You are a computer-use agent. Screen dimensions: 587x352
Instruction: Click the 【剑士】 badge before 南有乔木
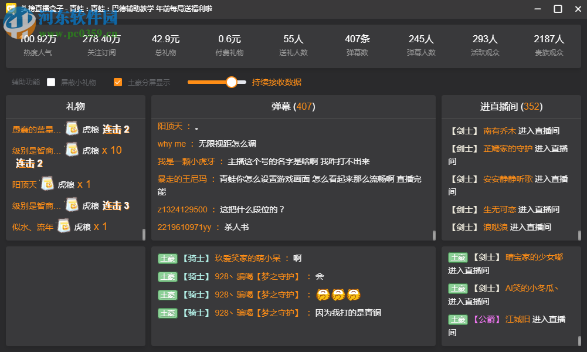463,130
